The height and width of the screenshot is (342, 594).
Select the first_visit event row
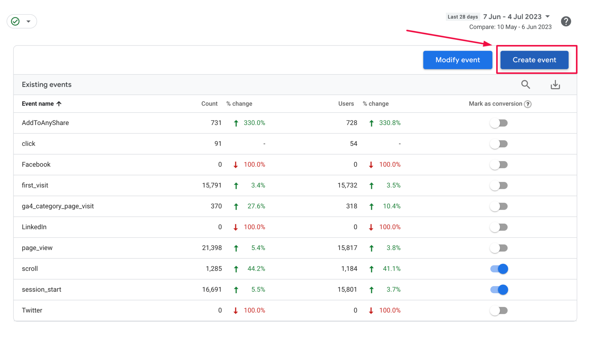tap(35, 185)
